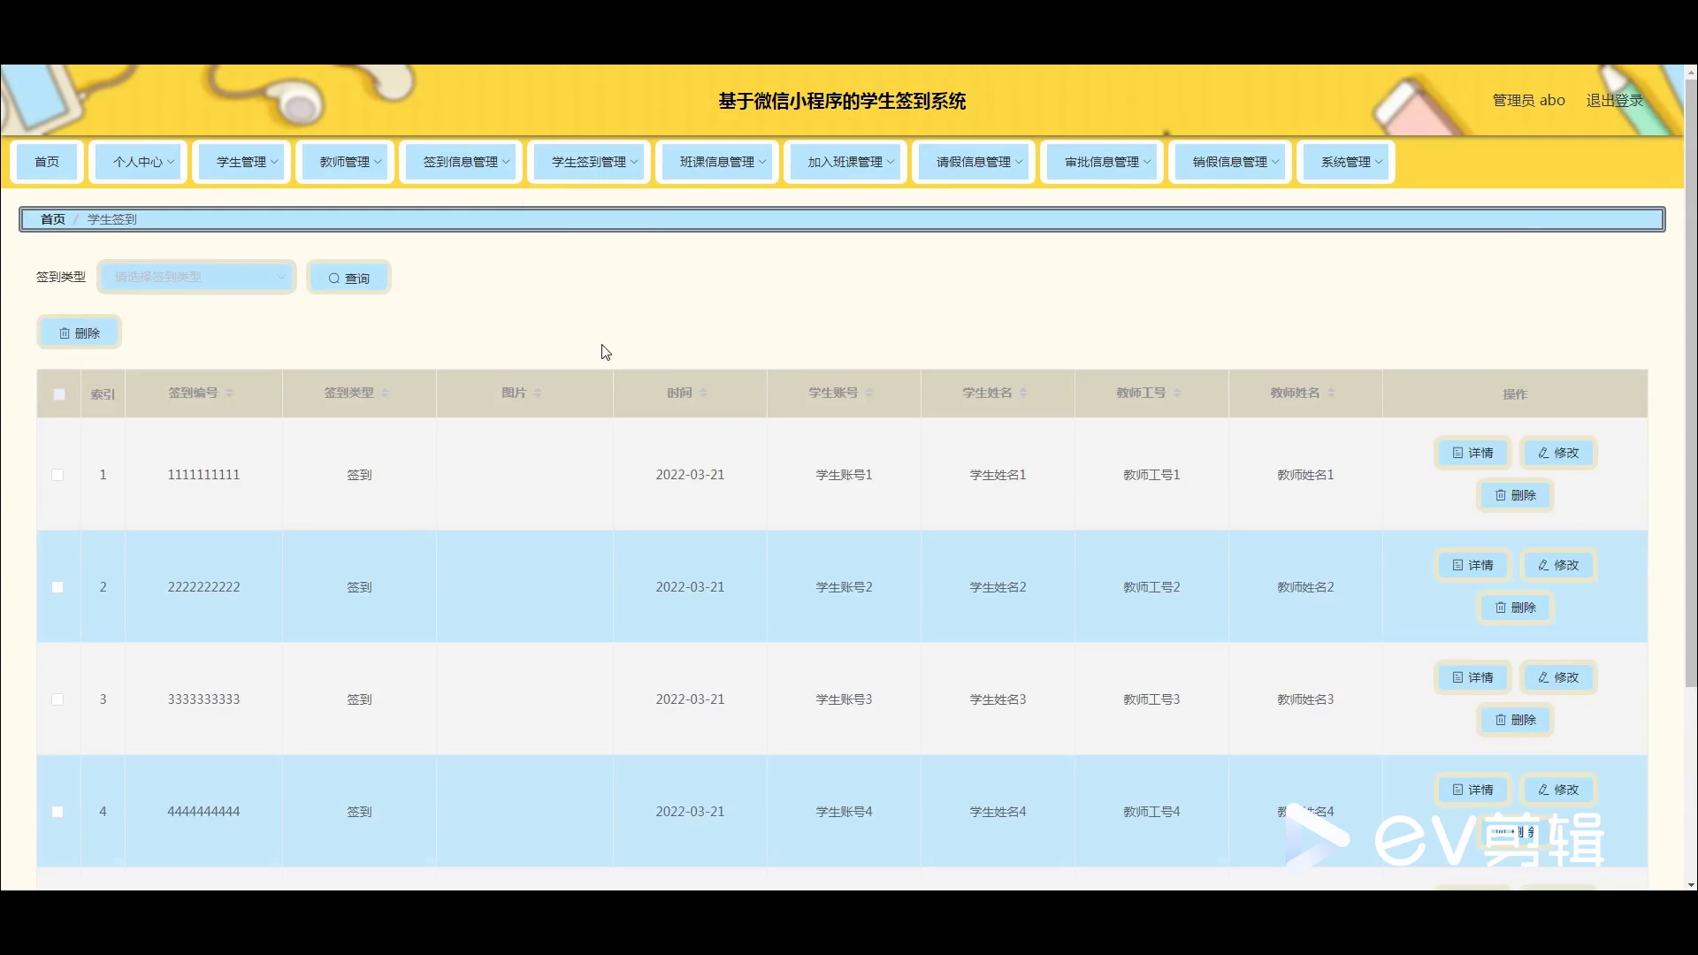Screen dimensions: 1698x955
Task: Click the 索引 column header
Action: coord(103,394)
